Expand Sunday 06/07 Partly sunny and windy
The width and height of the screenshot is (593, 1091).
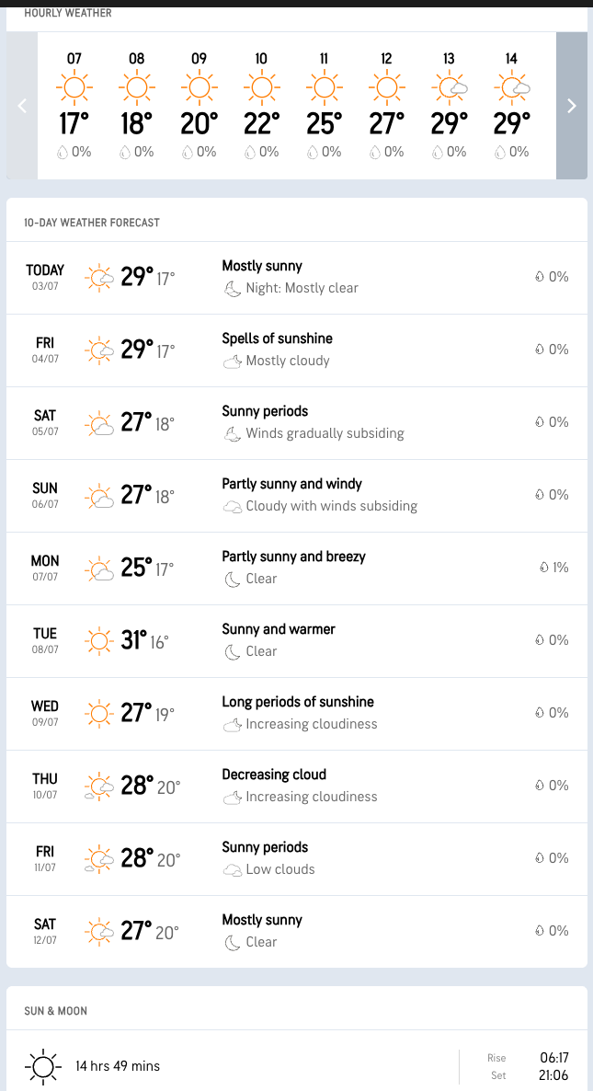pos(296,495)
